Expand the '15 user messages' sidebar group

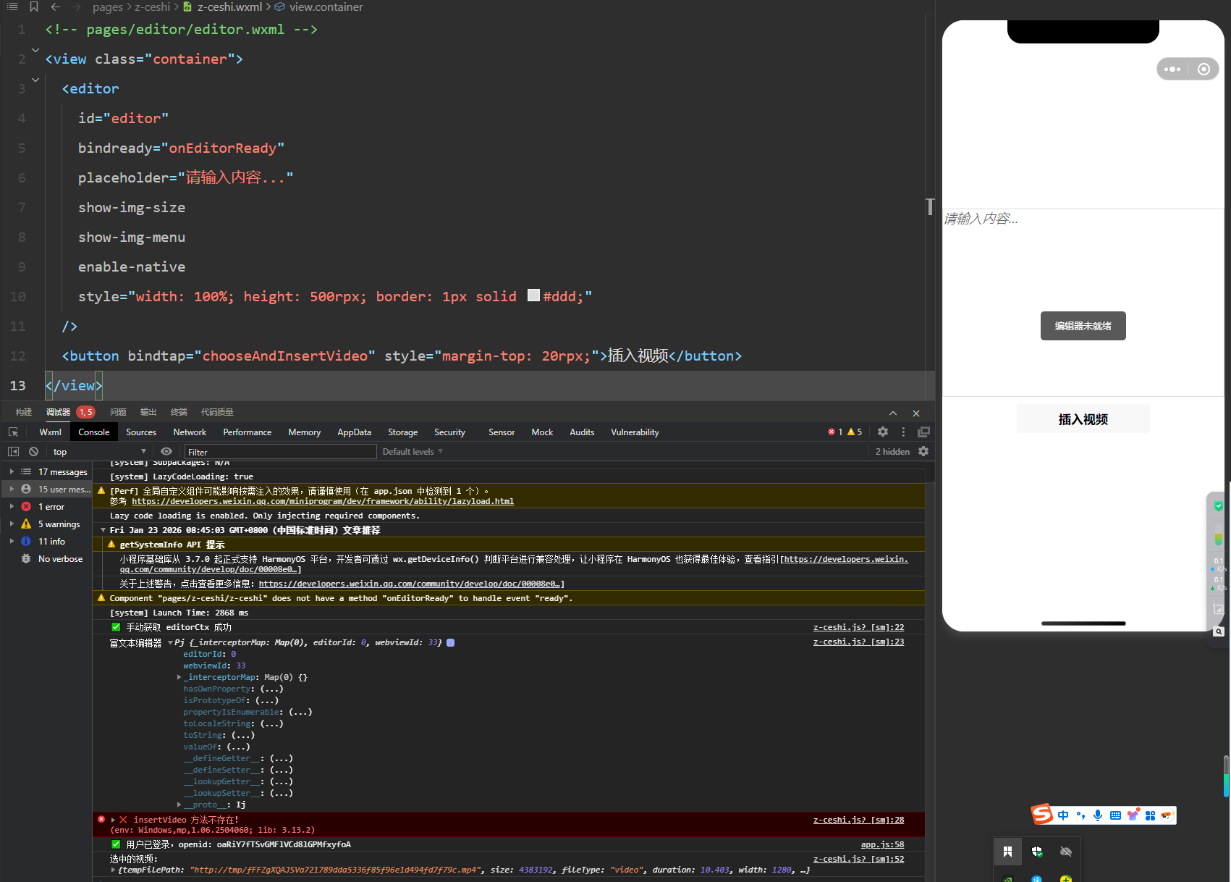click(12, 489)
